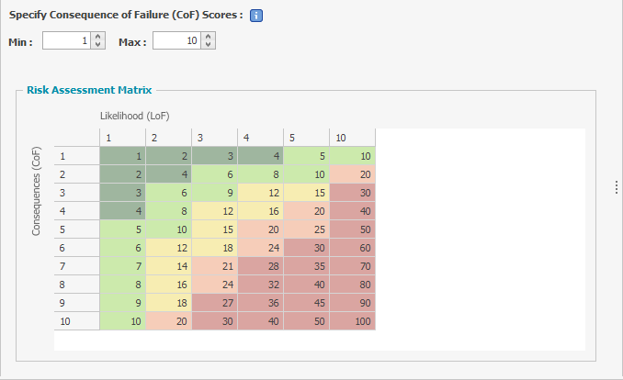The image size is (623, 380).
Task: Select the Likelihood column header 10
Action: pyautogui.click(x=353, y=138)
